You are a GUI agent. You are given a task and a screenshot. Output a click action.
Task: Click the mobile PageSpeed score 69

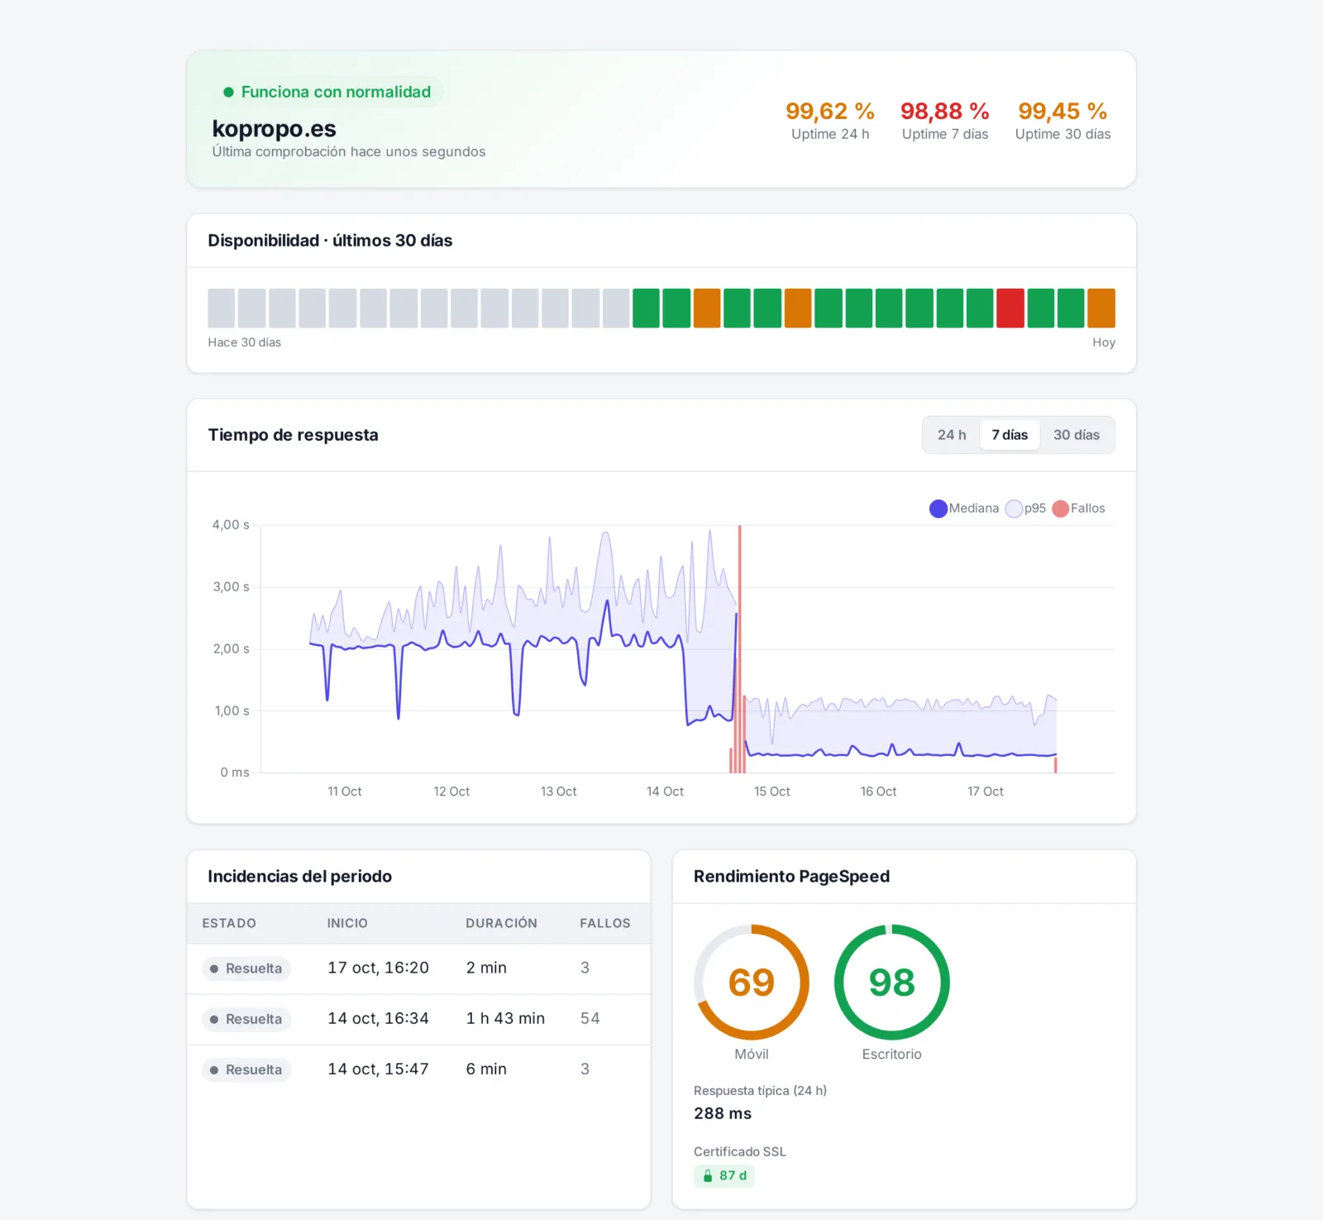752,983
